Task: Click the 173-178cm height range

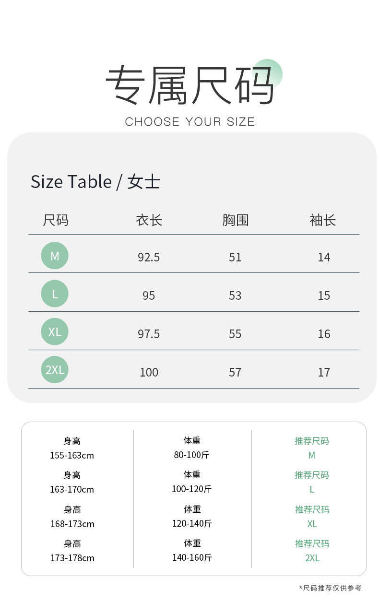Action: coord(72,558)
